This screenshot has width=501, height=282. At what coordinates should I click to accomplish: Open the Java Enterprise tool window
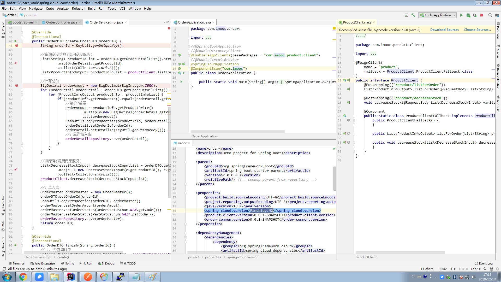coord(43,263)
